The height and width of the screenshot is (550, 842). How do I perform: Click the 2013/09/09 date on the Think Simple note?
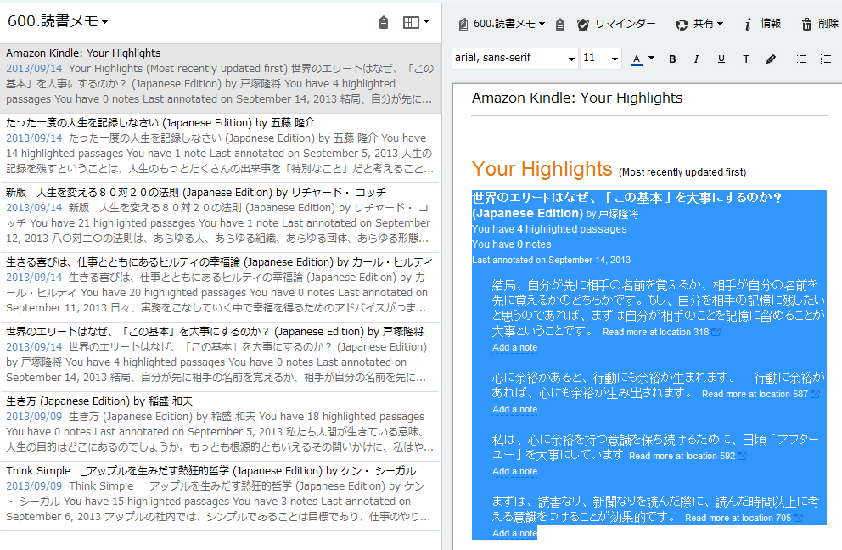click(34, 486)
